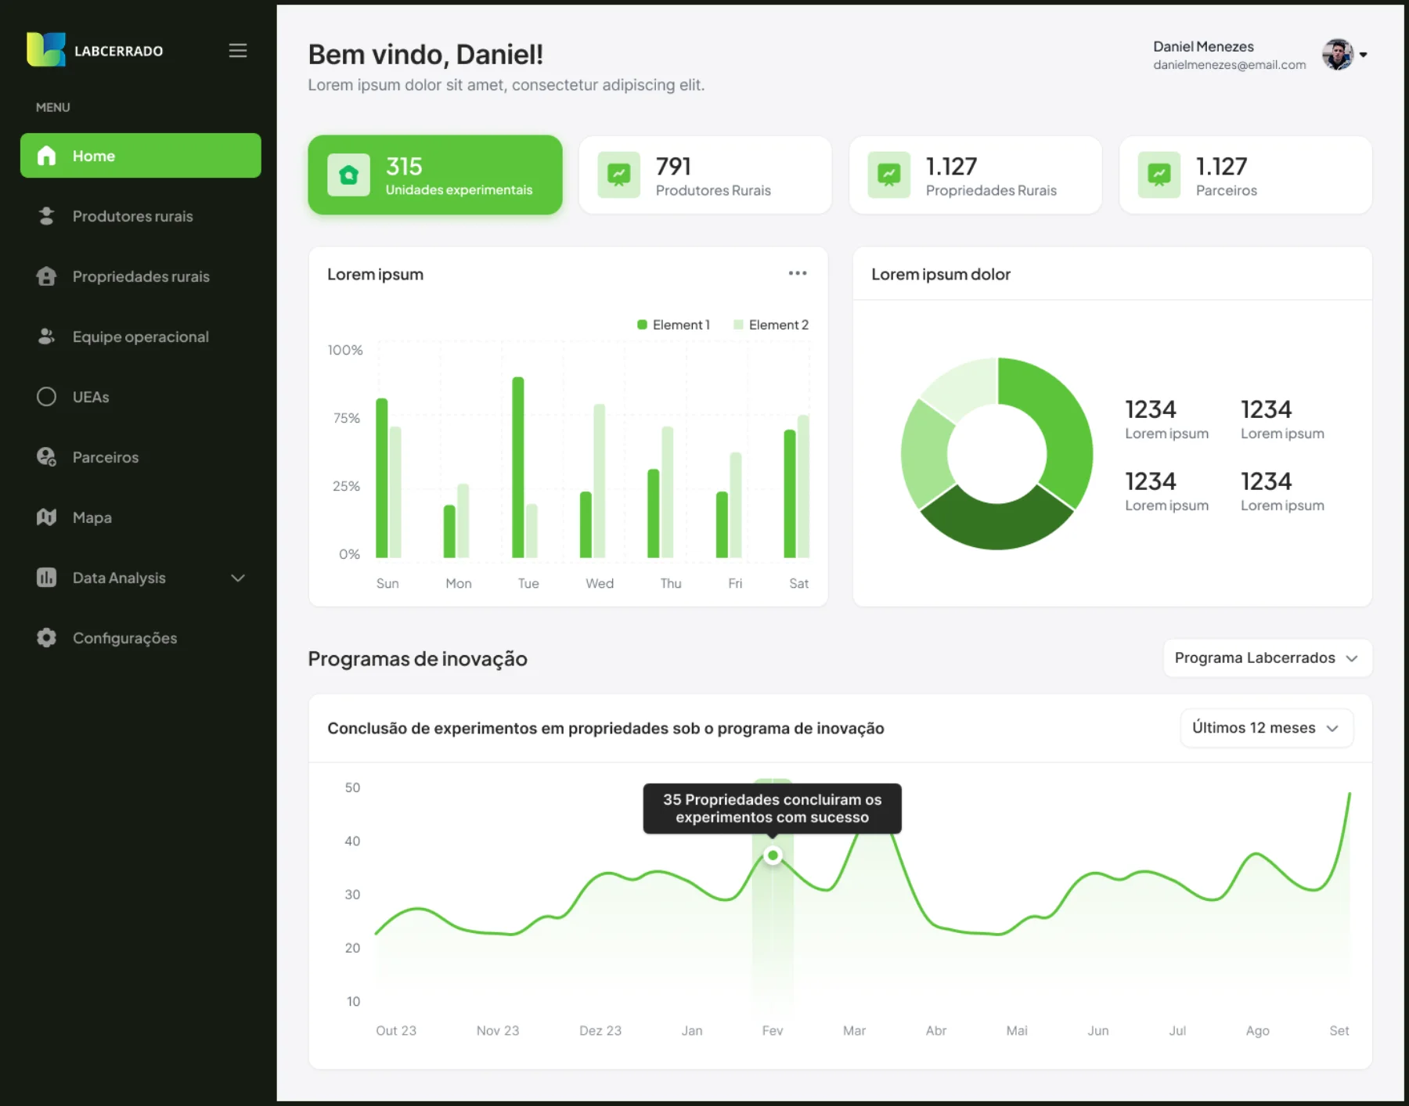Click the 'Nov 23' axis label
This screenshot has height=1106, width=1409.
click(x=498, y=1031)
